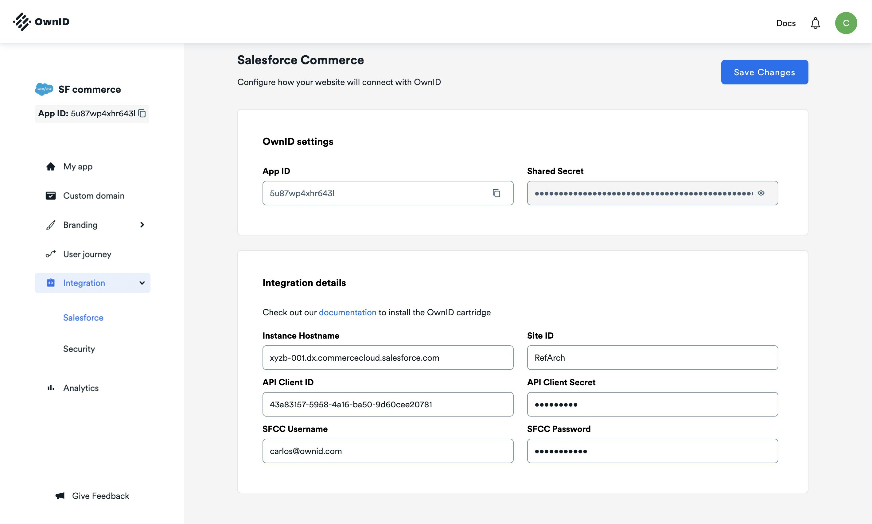Click the Instance Hostname input field
The image size is (872, 524).
(x=388, y=357)
